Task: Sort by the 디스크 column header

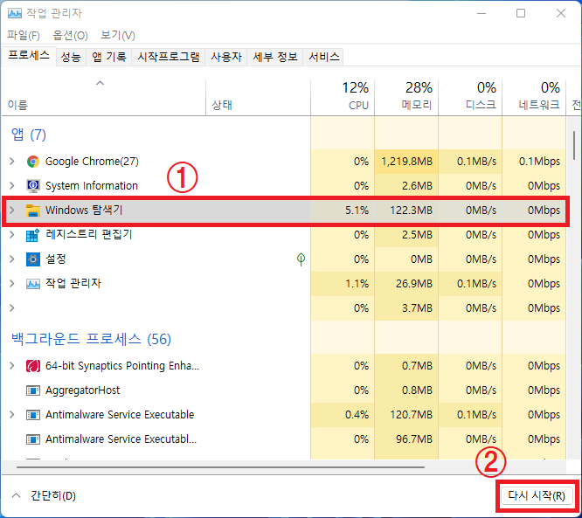Action: 470,97
